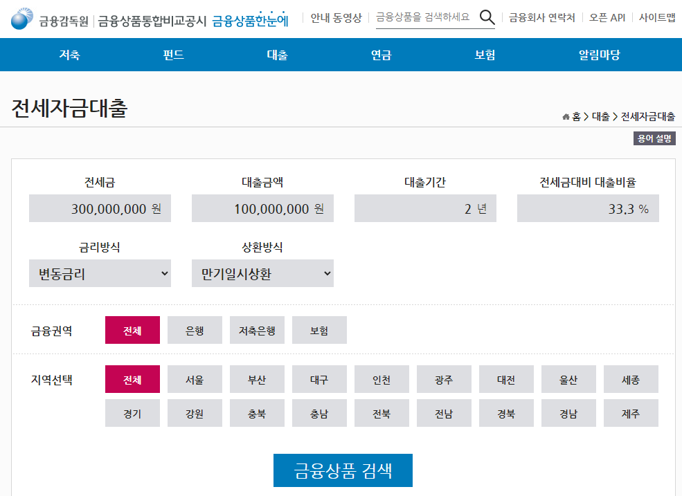The height and width of the screenshot is (496, 682).
Task: Select 대전 region
Action: click(506, 379)
